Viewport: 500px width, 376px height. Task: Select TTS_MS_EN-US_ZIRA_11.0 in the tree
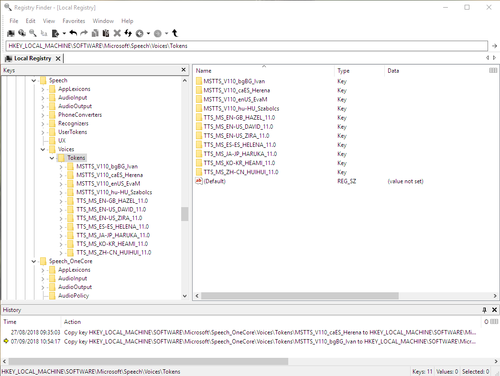click(x=109, y=218)
